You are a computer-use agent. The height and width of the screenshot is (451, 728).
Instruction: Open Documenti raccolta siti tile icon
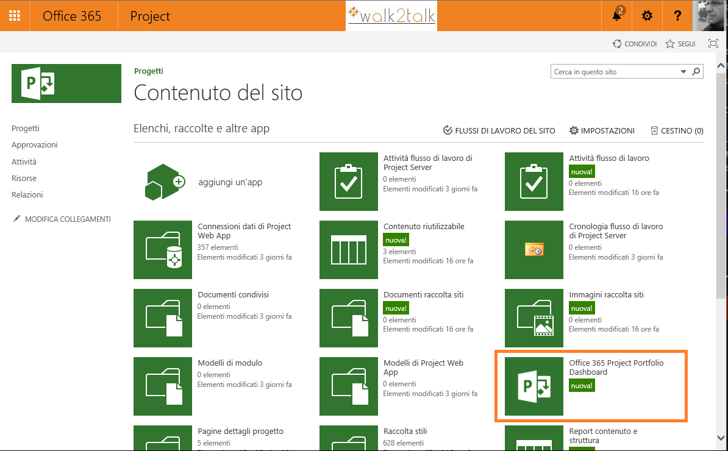tap(349, 318)
